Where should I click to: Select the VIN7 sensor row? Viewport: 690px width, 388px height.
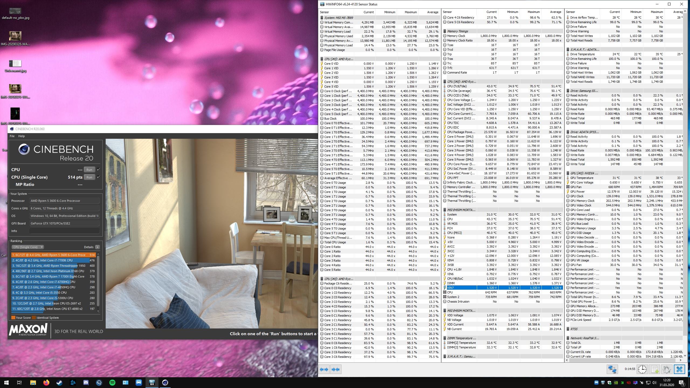pos(503,288)
